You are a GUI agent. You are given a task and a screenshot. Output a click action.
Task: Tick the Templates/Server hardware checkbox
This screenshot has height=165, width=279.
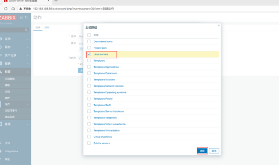tap(89, 111)
